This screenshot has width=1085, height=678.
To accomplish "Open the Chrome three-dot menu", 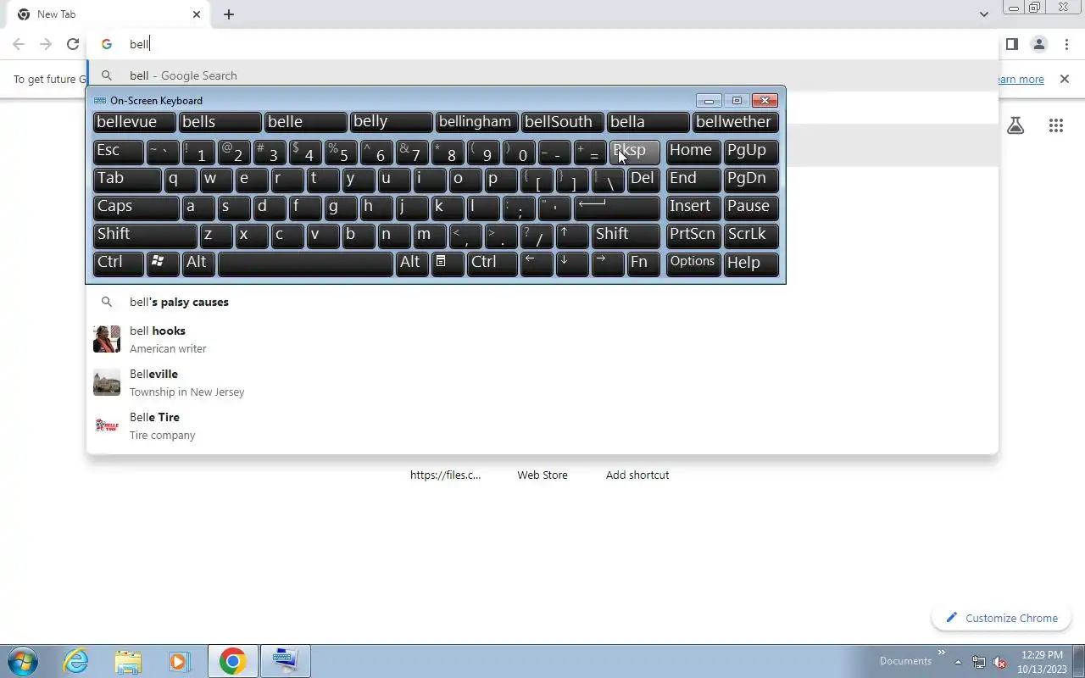I will (x=1066, y=44).
